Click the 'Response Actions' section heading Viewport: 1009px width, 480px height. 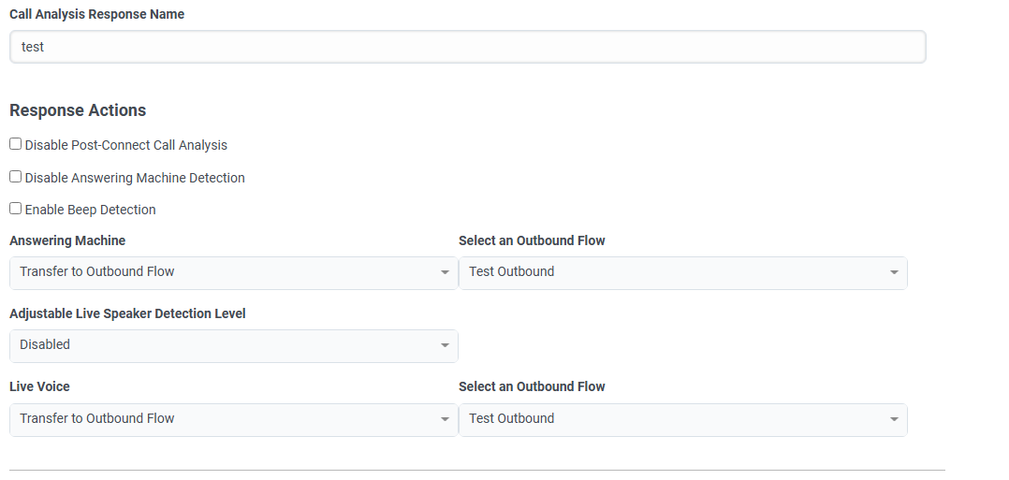78,110
